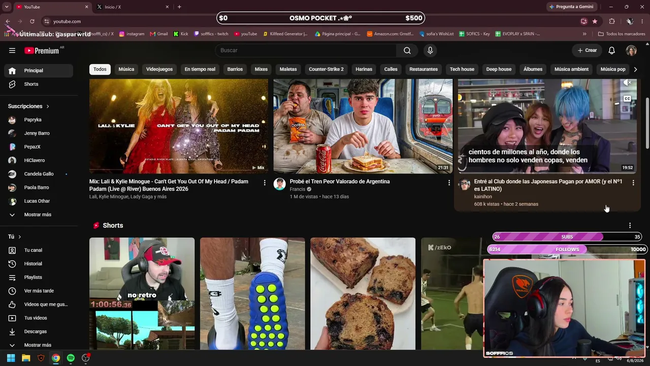
Task: Open options for Probé el Tren video
Action: pyautogui.click(x=449, y=182)
